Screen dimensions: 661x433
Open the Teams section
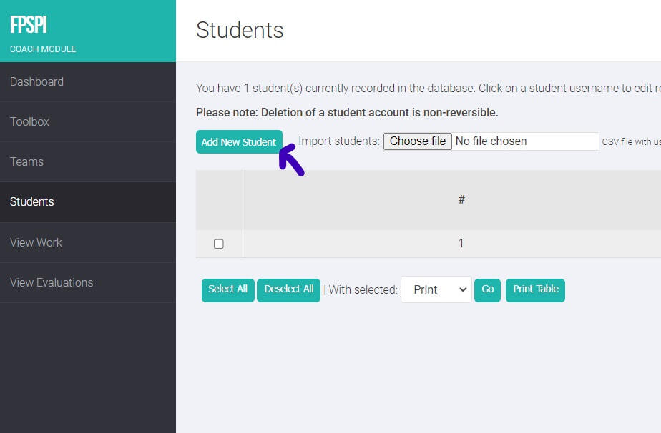click(x=26, y=161)
